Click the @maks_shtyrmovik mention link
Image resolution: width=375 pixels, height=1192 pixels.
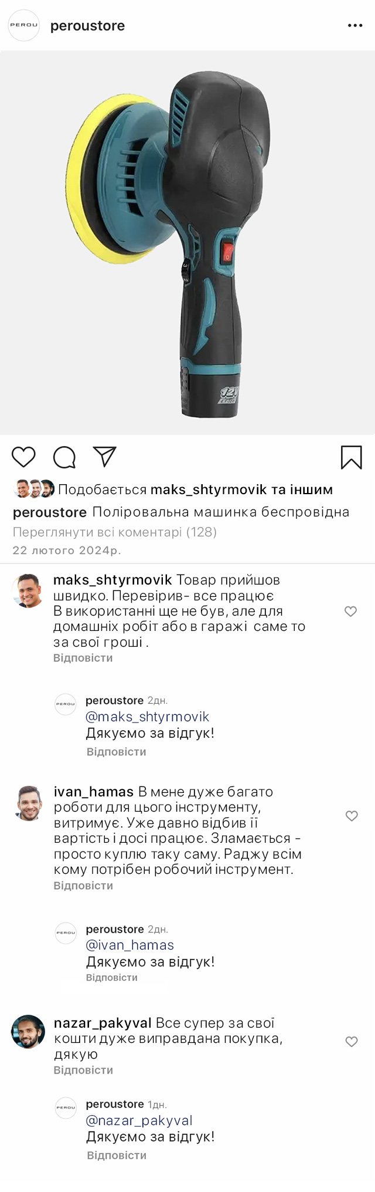tap(147, 717)
